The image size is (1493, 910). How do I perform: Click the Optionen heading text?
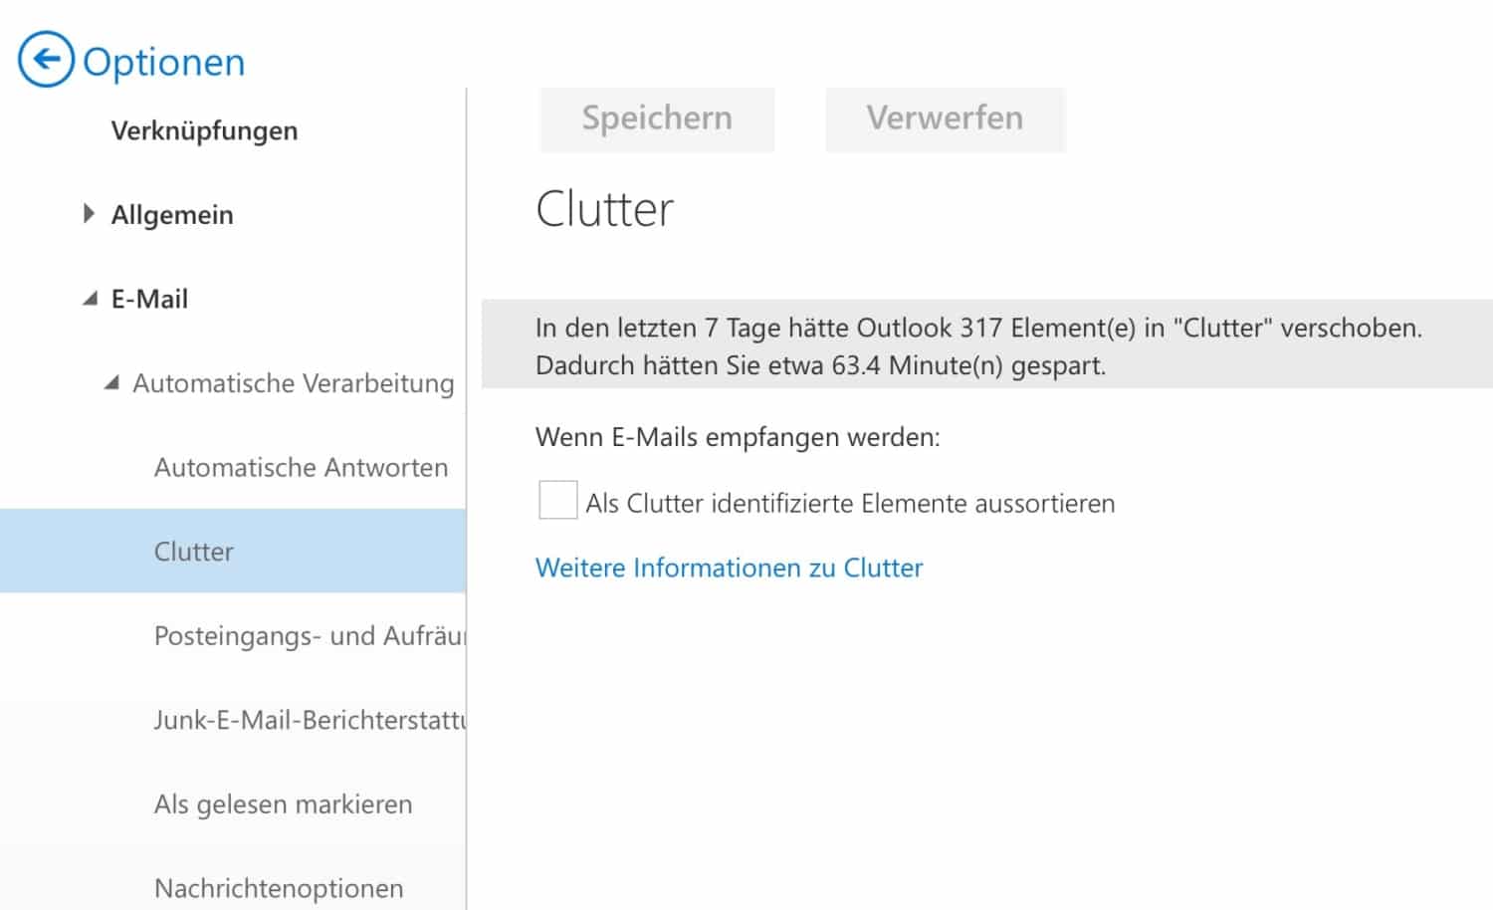(163, 62)
